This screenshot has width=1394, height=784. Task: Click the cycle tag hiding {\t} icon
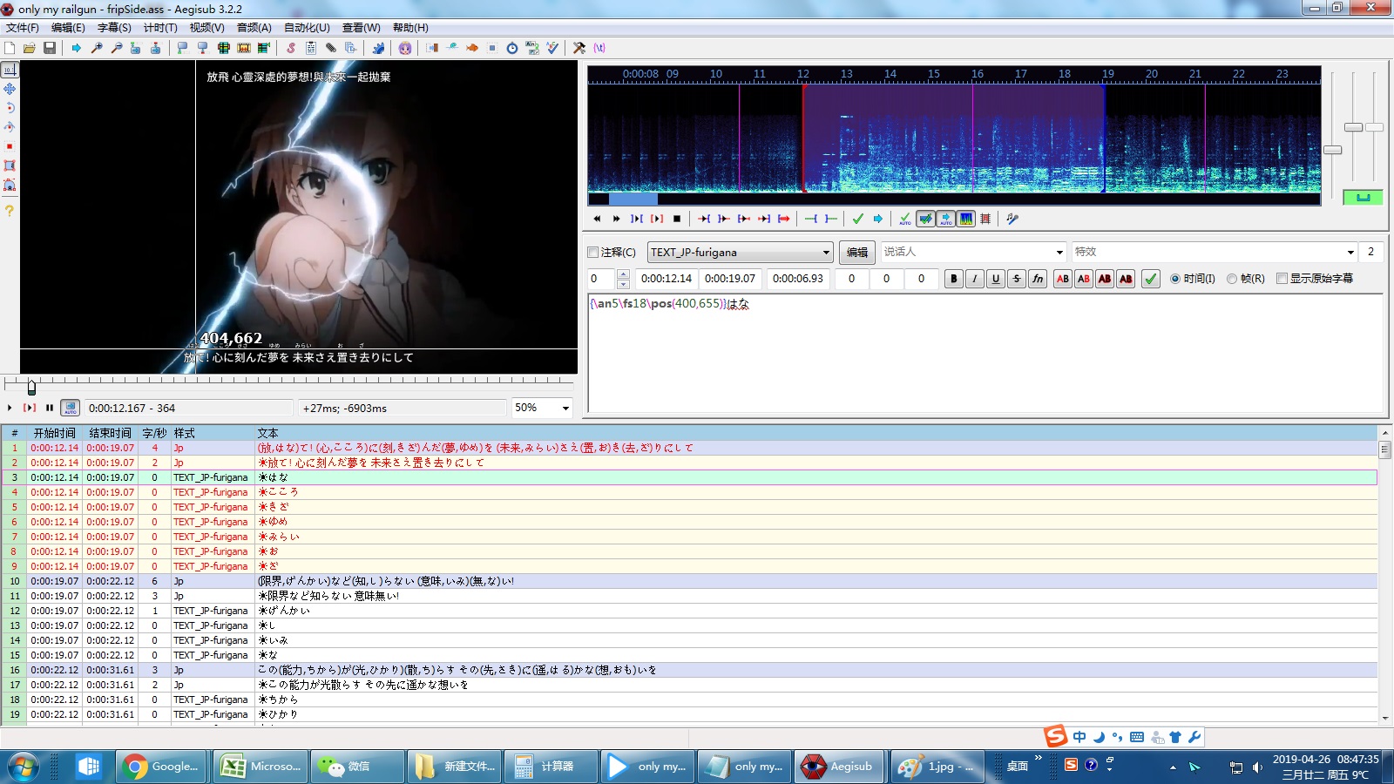pos(599,48)
